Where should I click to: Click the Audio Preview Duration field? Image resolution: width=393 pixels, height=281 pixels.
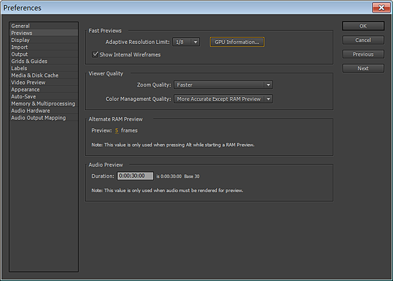(x=136, y=176)
